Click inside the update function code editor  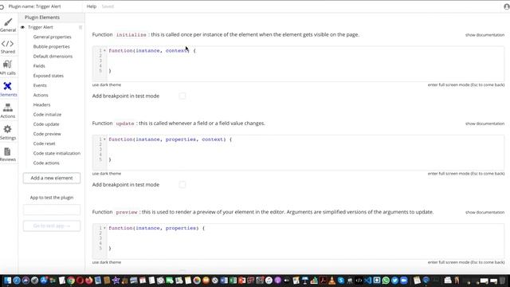pos(298,152)
